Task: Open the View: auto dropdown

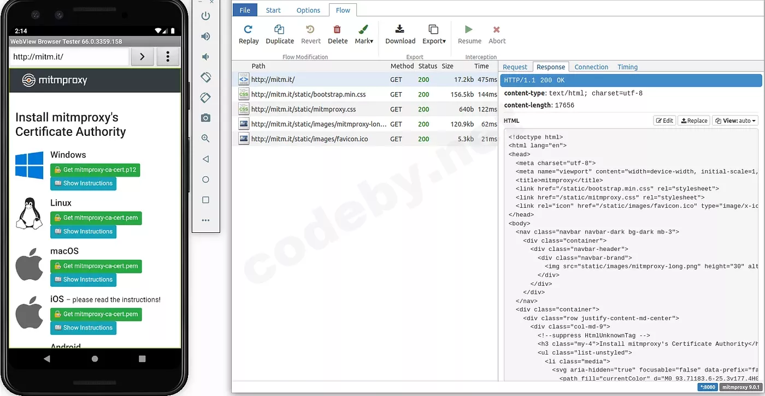Action: pos(735,121)
